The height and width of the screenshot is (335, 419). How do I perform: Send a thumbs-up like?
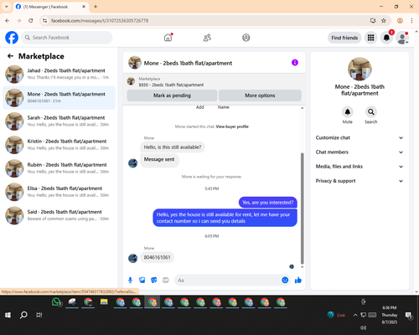pos(298,280)
